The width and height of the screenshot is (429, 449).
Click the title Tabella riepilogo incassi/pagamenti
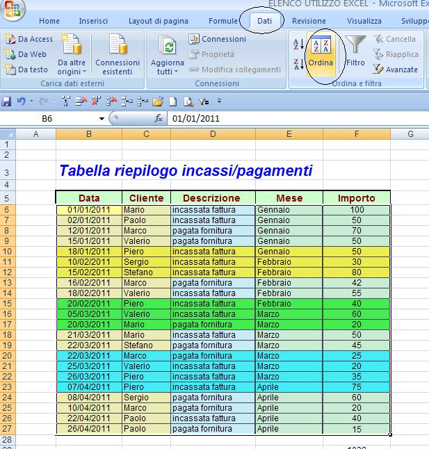[186, 171]
